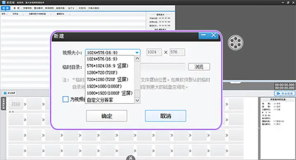Open the 视频大小 combo box arrow
296x160 pixels.
click(x=137, y=53)
